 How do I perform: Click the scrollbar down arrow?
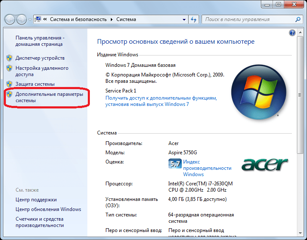[300, 233]
